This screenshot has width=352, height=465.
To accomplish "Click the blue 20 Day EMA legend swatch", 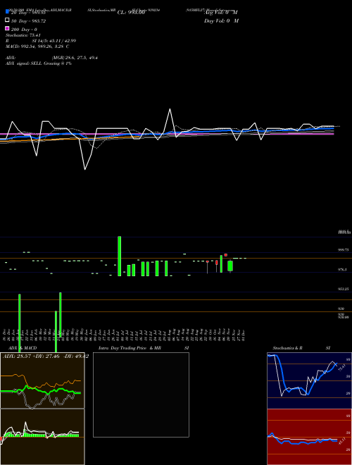I will (x=8, y=11).
